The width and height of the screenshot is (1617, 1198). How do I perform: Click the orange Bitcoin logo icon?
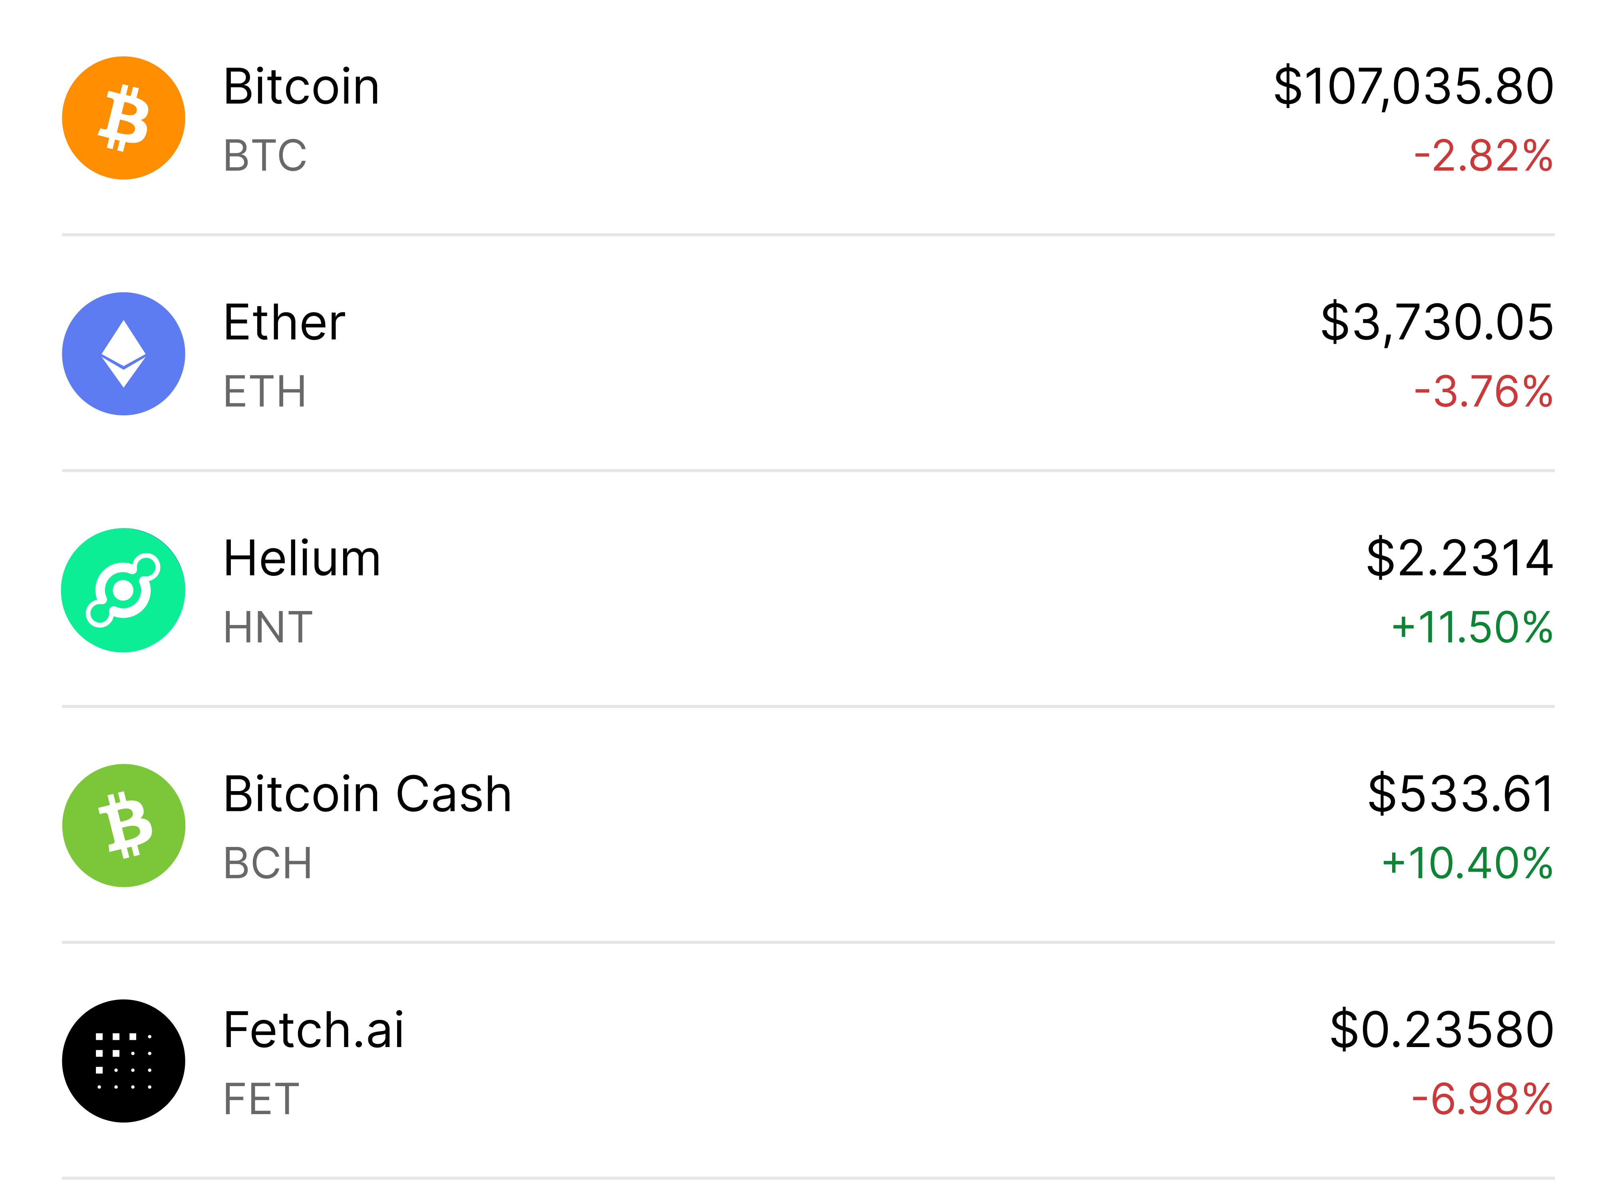click(123, 118)
